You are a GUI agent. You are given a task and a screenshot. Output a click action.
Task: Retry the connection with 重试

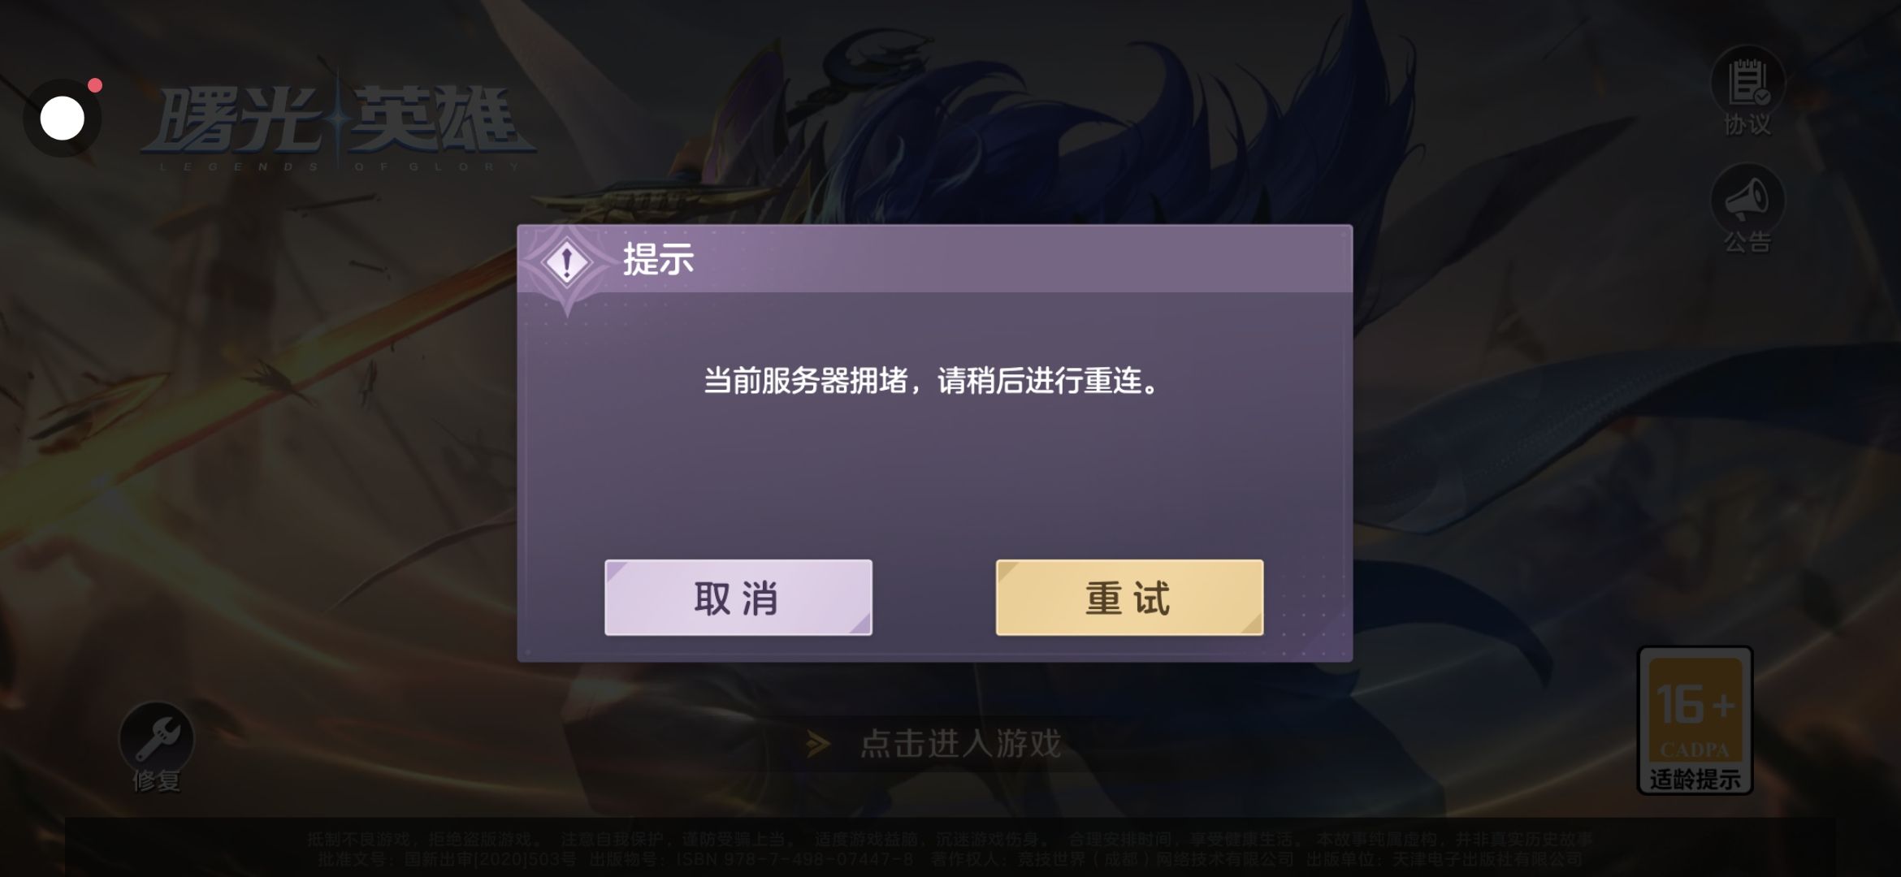[x=1129, y=598]
